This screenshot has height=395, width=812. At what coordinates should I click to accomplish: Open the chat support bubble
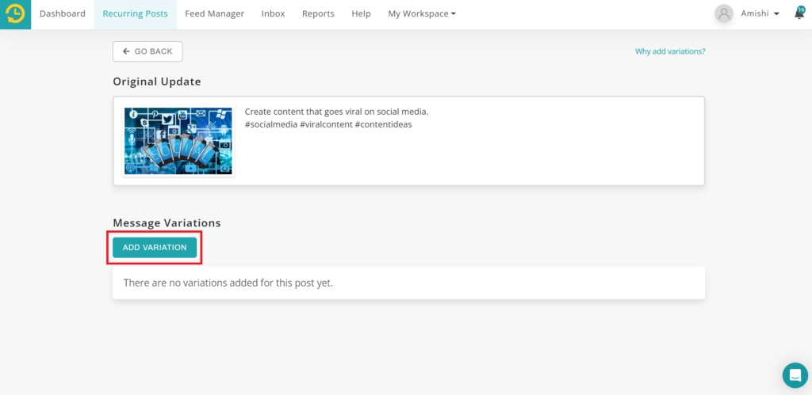click(x=795, y=375)
